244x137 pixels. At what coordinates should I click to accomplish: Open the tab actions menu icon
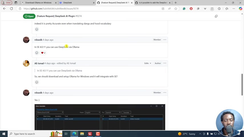click(16, 3)
